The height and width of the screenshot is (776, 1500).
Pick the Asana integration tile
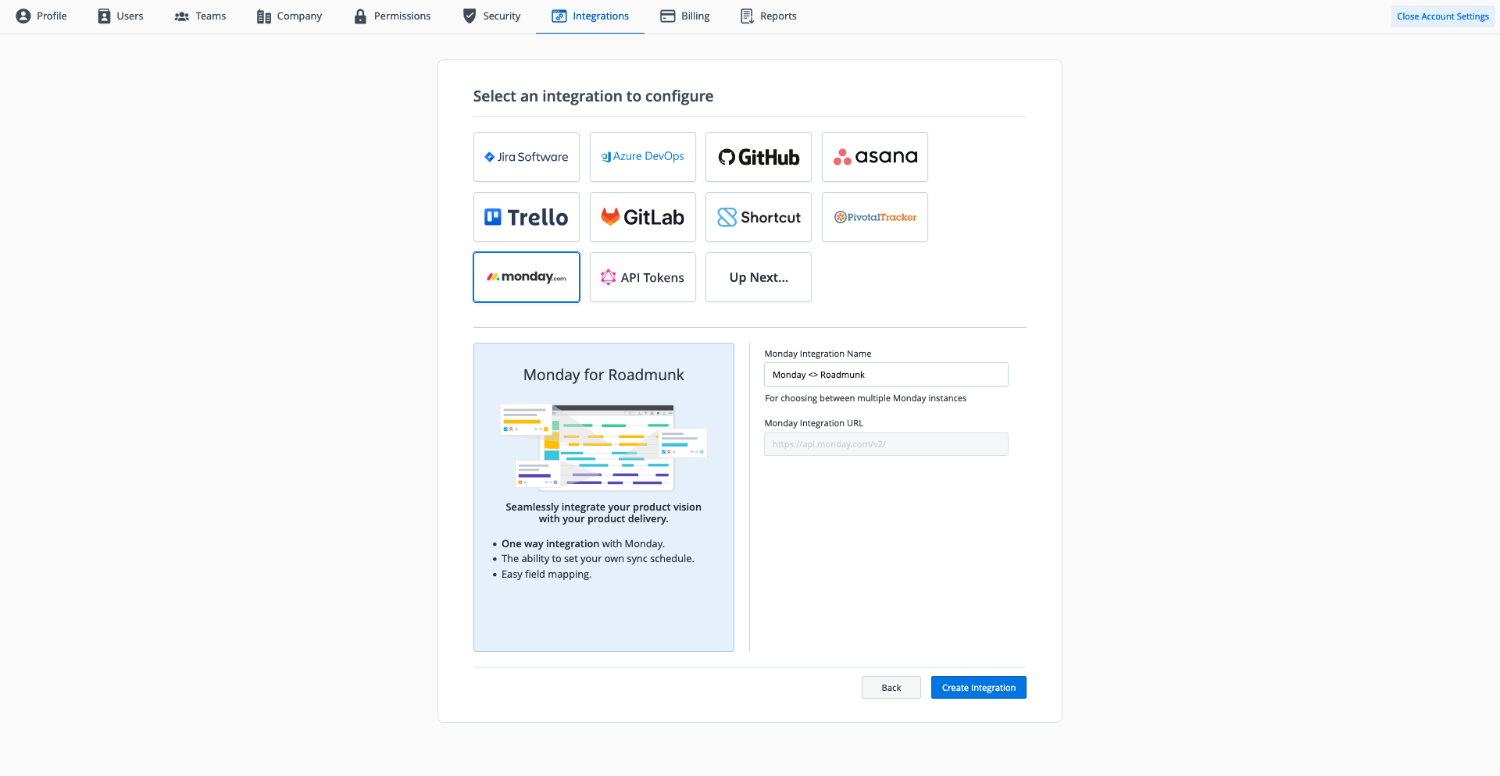[874, 157]
